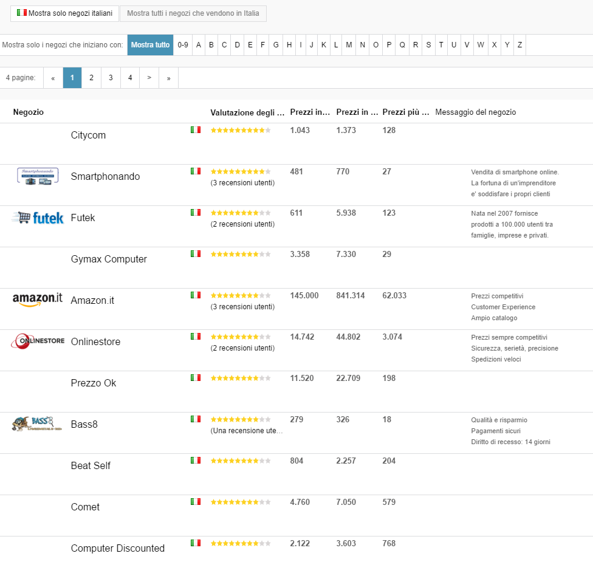This screenshot has width=593, height=576.
Task: Go to page 3
Action: coord(111,78)
